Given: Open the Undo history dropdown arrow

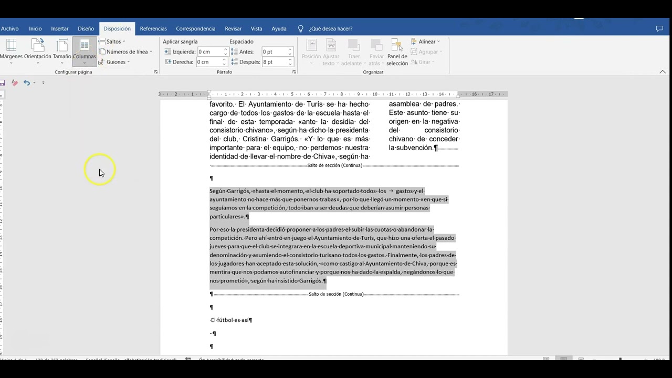Looking at the screenshot, I should tap(34, 83).
